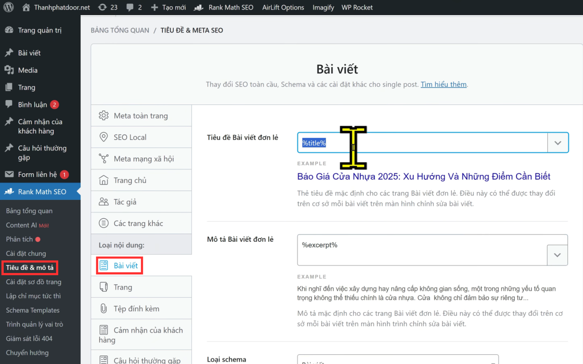Go to BẢNG TỔNG QUAN breadcrumb
The width and height of the screenshot is (583, 364).
[120, 30]
